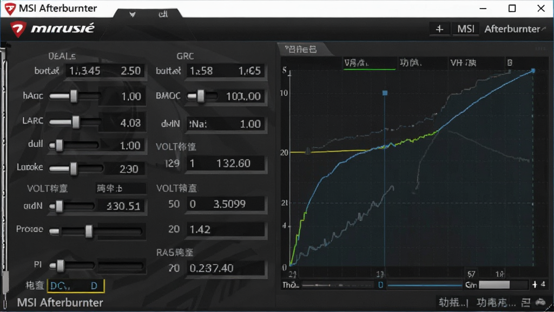This screenshot has height=312, width=554.
Task: Click the field showing 132.60
Action: [226, 164]
